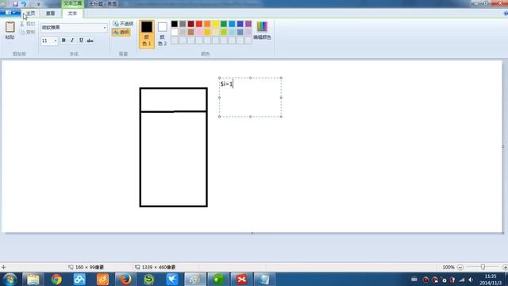The image size is (508, 286).
Task: Click inside the text box containing $i=1
Action: (x=250, y=97)
